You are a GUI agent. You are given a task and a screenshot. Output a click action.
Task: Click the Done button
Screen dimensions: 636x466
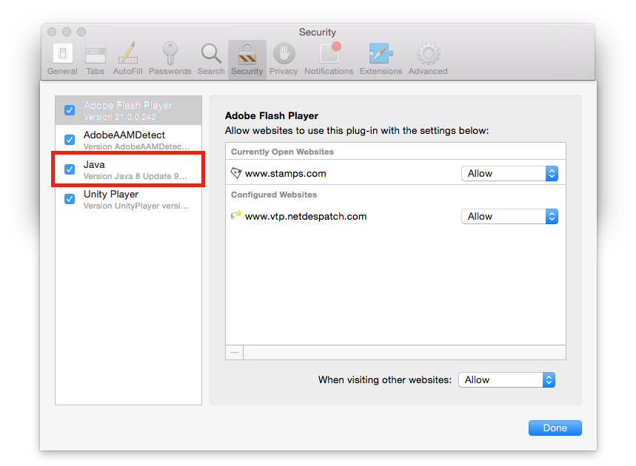coord(555,428)
